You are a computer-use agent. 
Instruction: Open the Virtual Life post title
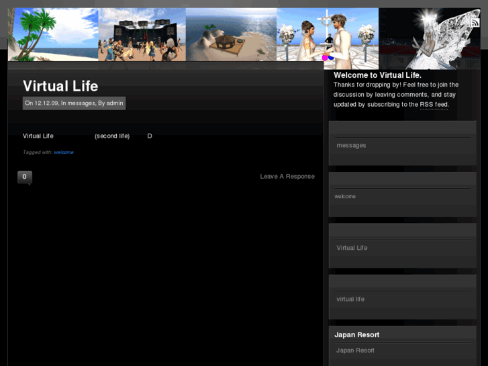coord(60,86)
